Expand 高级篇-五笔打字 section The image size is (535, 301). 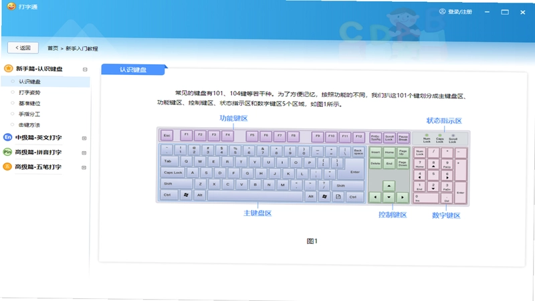tap(84, 168)
